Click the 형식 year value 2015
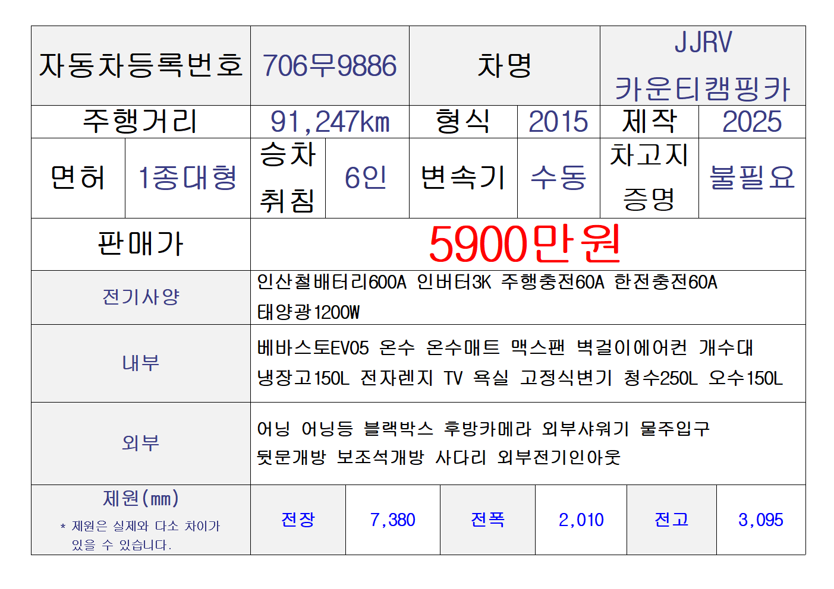 [558, 122]
